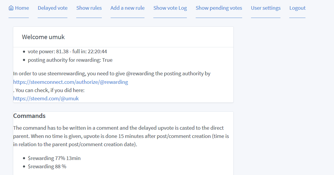The height and width of the screenshot is (175, 334).
Task: Open the steemd.com/@umuk link
Action: pyautogui.click(x=46, y=99)
